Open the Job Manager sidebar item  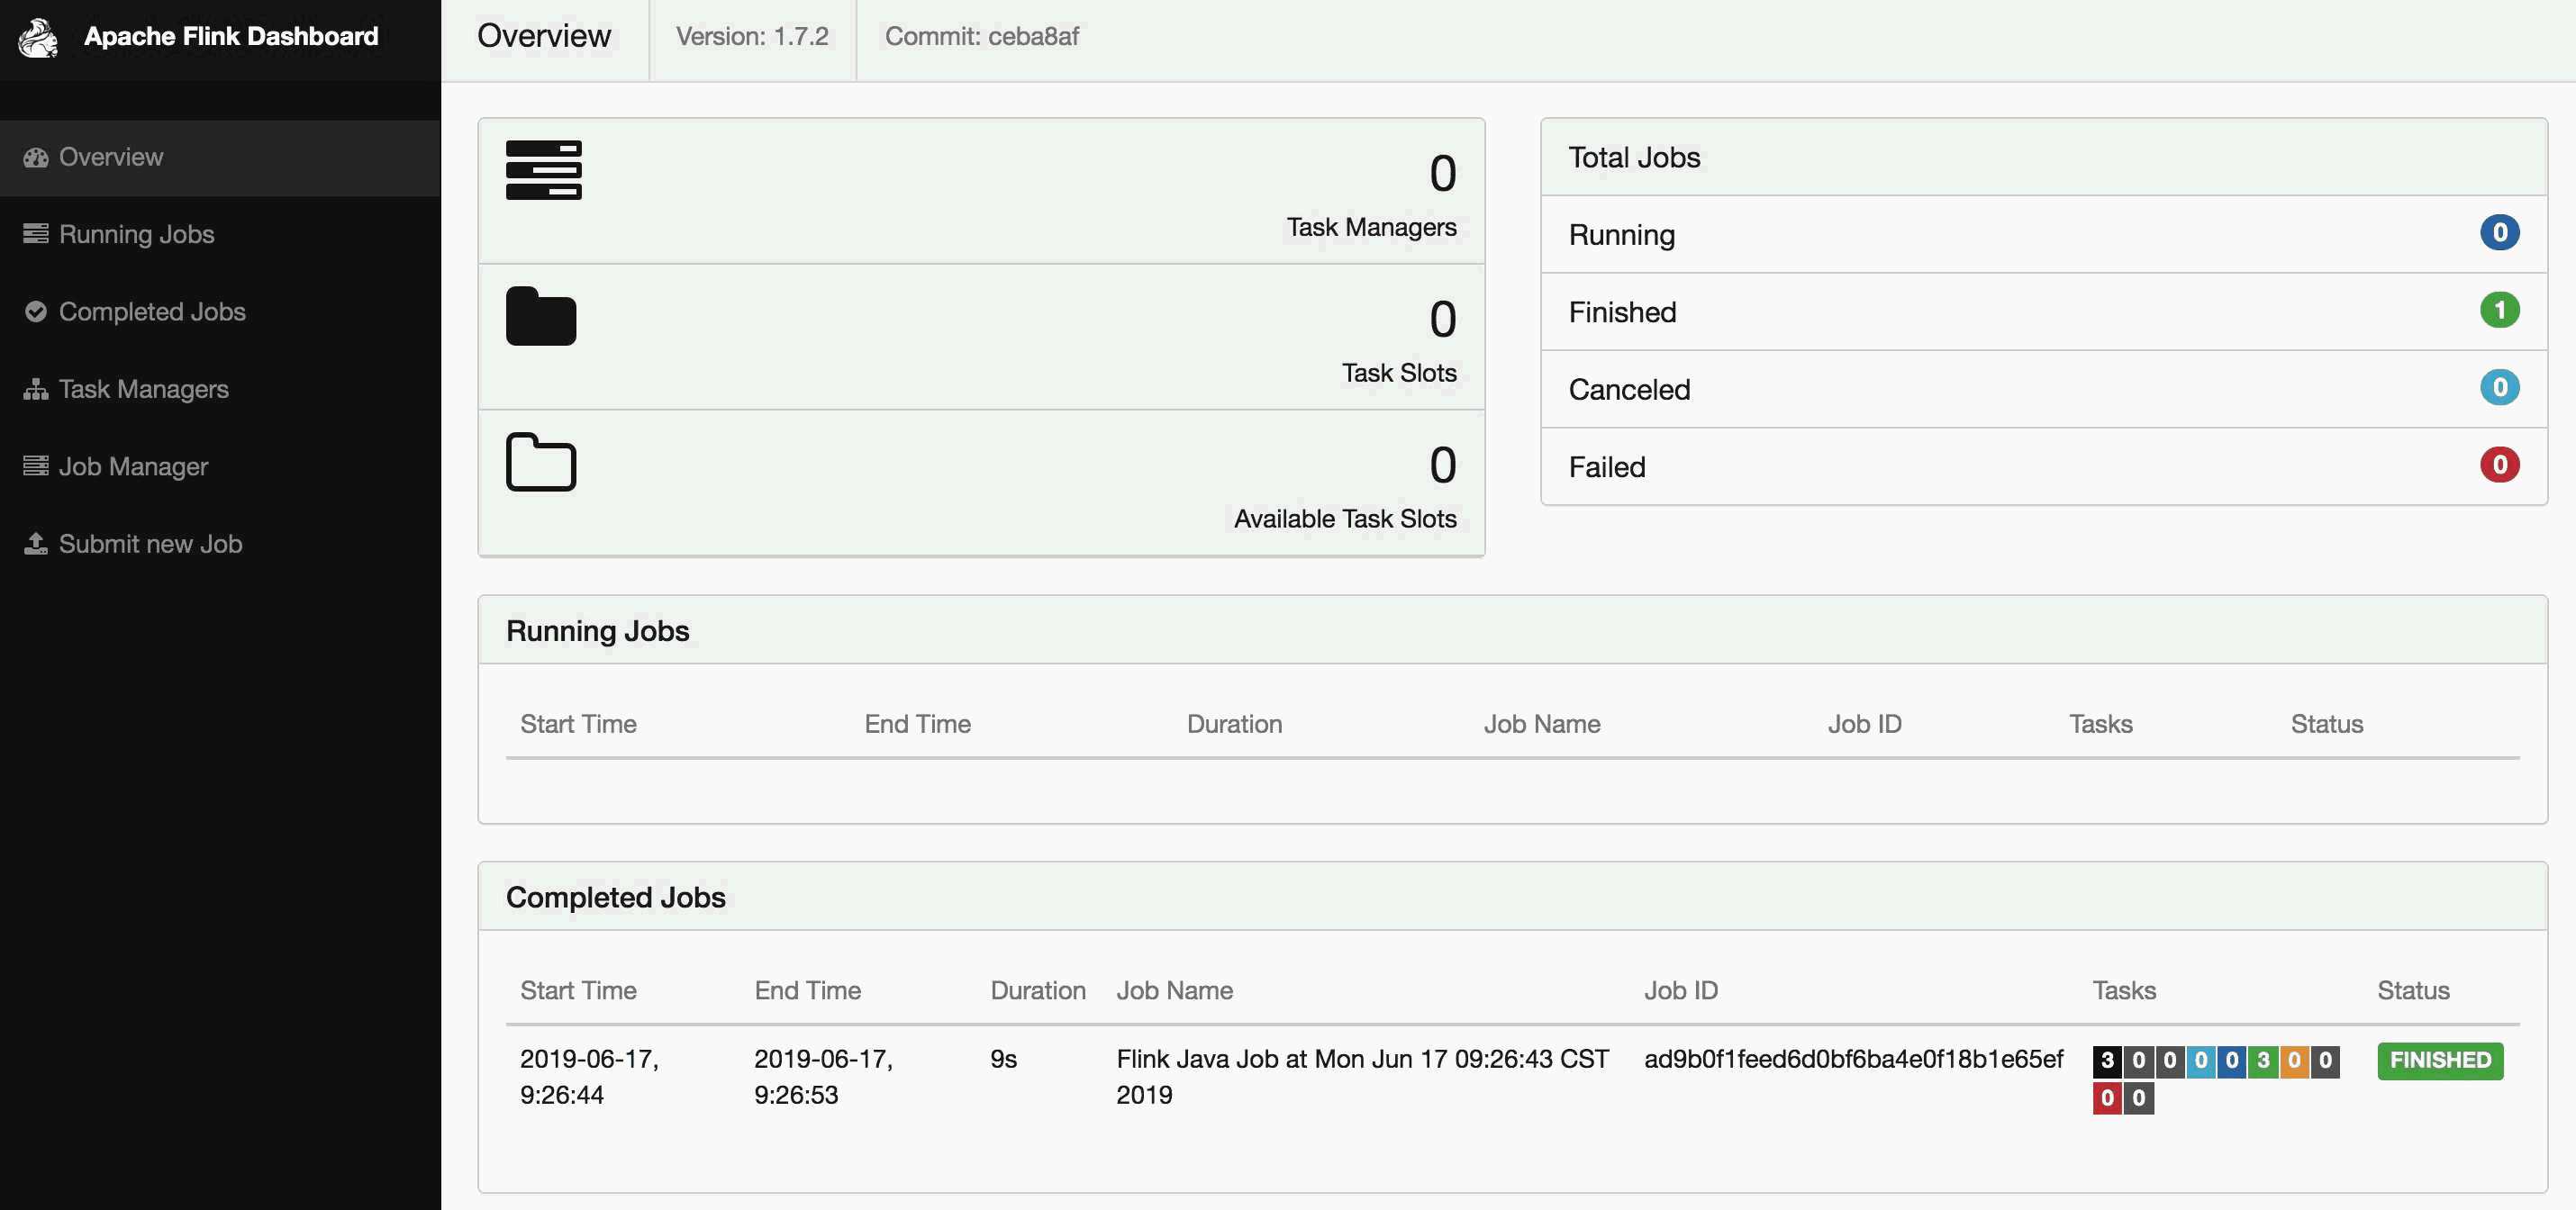coord(220,466)
